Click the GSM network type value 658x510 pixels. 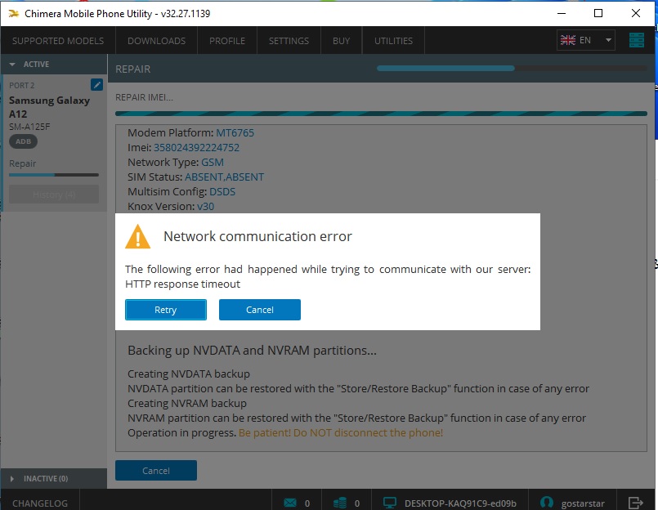pyautogui.click(x=213, y=163)
